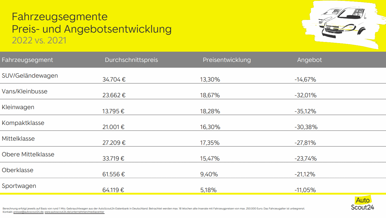The height and width of the screenshot is (218, 386).
Task: Select the price 61.556 €
Action: click(114, 174)
